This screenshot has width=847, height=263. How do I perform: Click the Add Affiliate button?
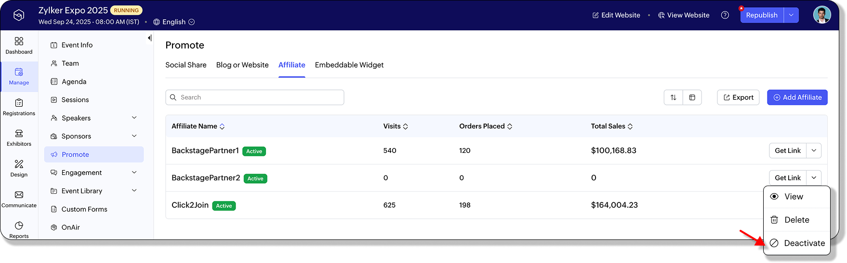(x=797, y=98)
